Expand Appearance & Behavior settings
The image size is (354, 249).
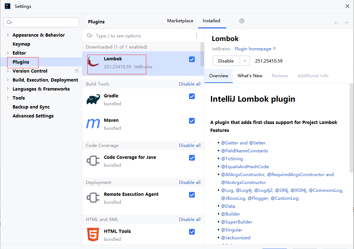tap(8, 35)
